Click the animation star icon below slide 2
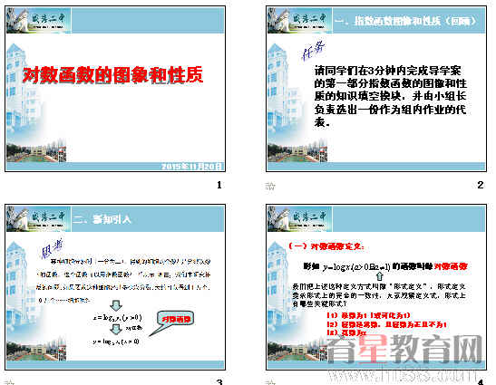 pos(270,186)
